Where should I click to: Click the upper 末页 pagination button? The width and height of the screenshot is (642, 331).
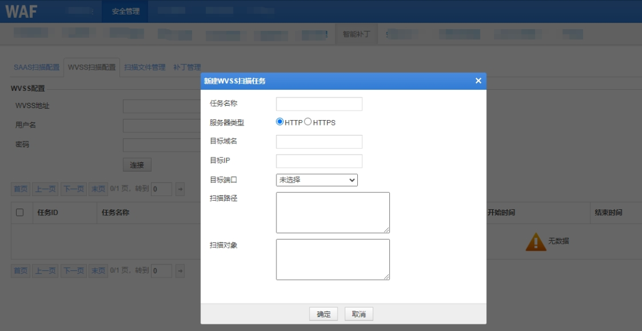98,189
